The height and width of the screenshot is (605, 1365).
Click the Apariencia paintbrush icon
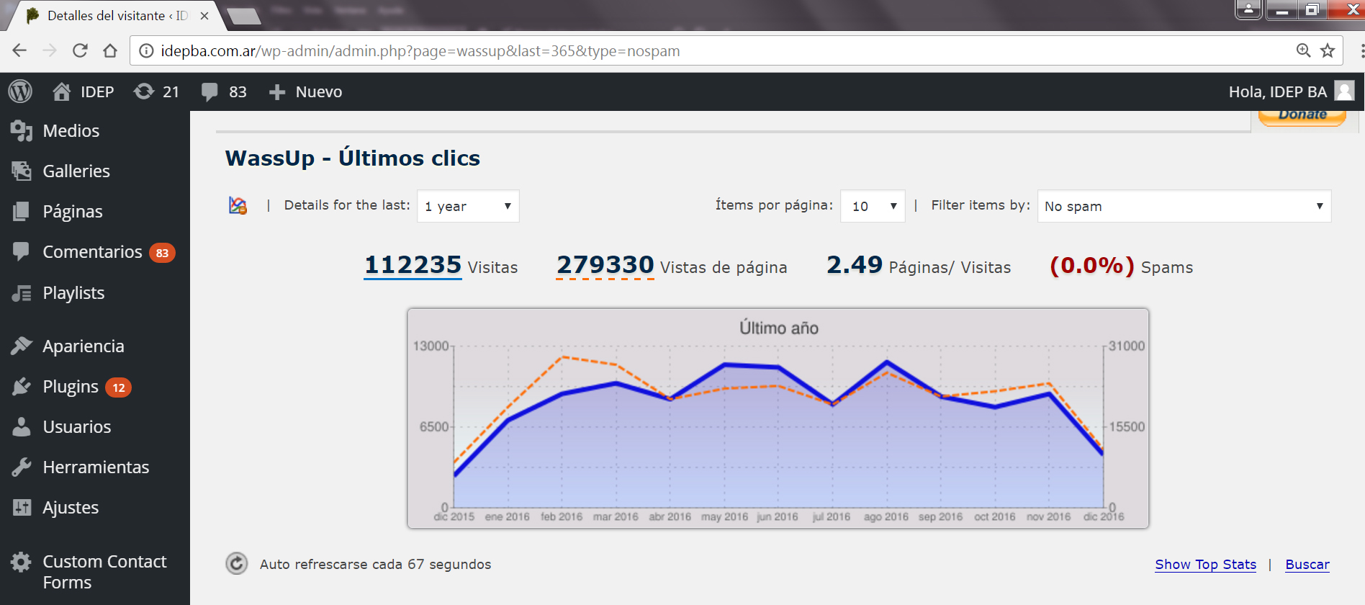[x=22, y=346]
